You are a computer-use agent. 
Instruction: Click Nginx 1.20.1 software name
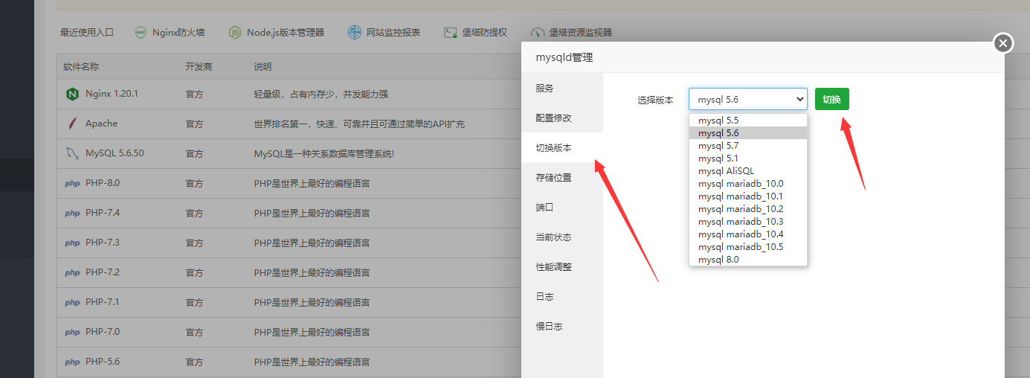pyautogui.click(x=112, y=94)
